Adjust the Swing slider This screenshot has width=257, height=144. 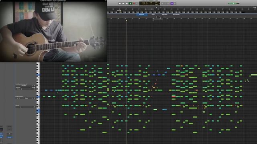[x=27, y=89]
